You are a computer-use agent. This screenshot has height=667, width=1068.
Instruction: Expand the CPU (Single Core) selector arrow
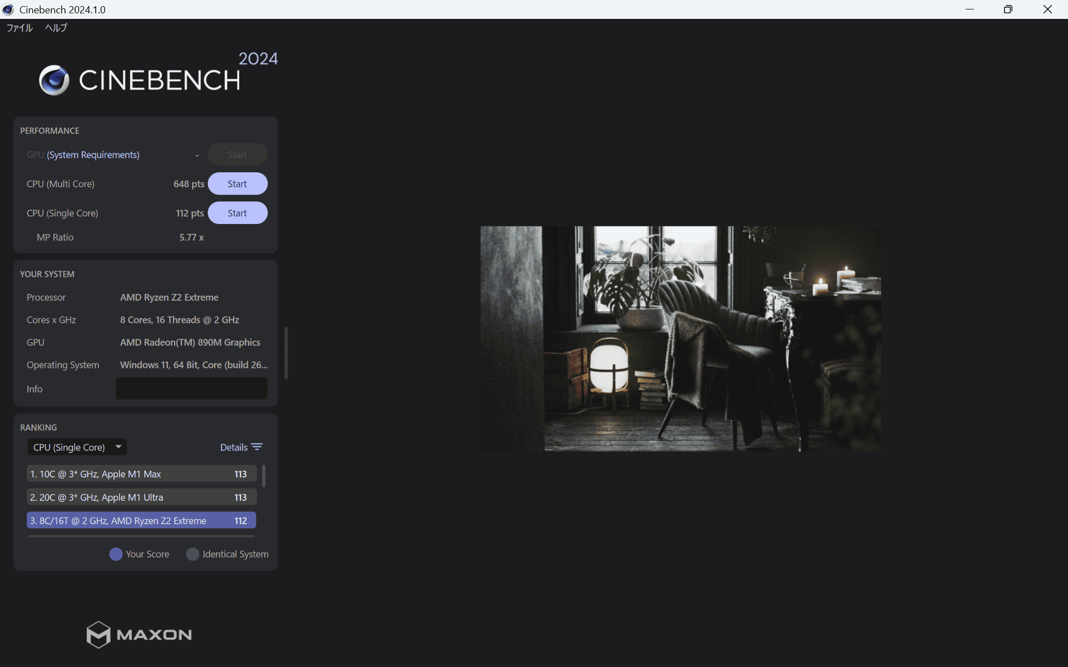pos(118,446)
